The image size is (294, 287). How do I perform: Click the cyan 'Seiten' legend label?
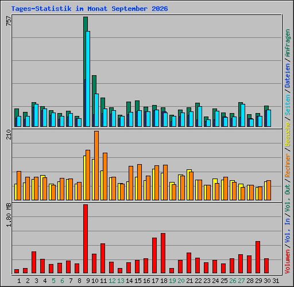click(288, 105)
